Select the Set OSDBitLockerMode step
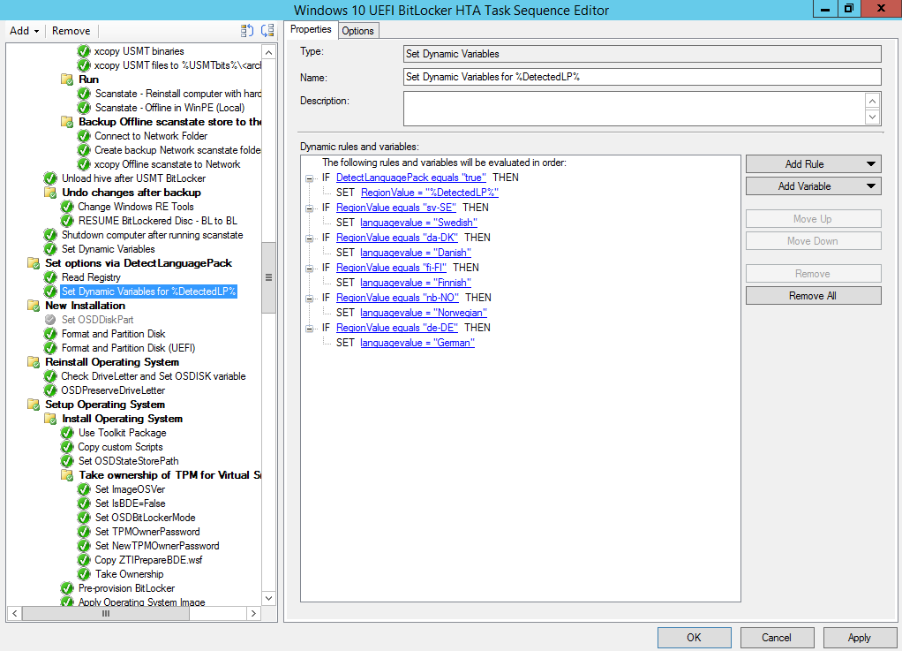The height and width of the screenshot is (651, 902). [x=146, y=518]
